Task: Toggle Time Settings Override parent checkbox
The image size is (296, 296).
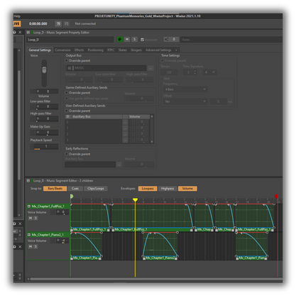Action: point(163,61)
